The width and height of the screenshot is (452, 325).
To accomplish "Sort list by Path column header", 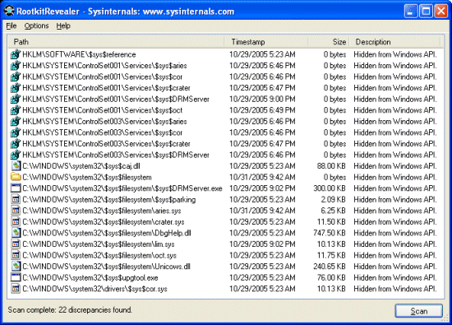I will click(116, 42).
